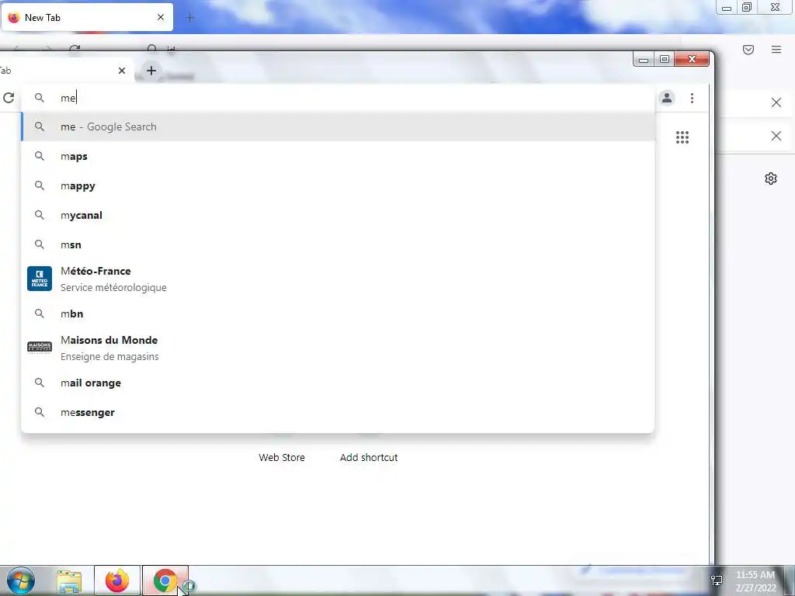Pick the 'mycanal' suggestion
The width and height of the screenshot is (795, 596).
[338, 215]
